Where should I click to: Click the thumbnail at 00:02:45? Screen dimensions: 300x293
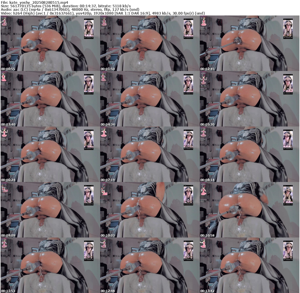(249, 44)
